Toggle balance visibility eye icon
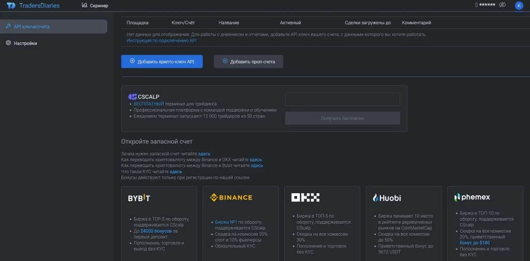This screenshot has width=530, height=261. click(x=502, y=5)
